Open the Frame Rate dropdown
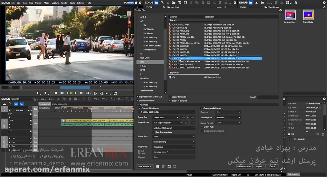327x177 pixels. [x=174, y=137]
